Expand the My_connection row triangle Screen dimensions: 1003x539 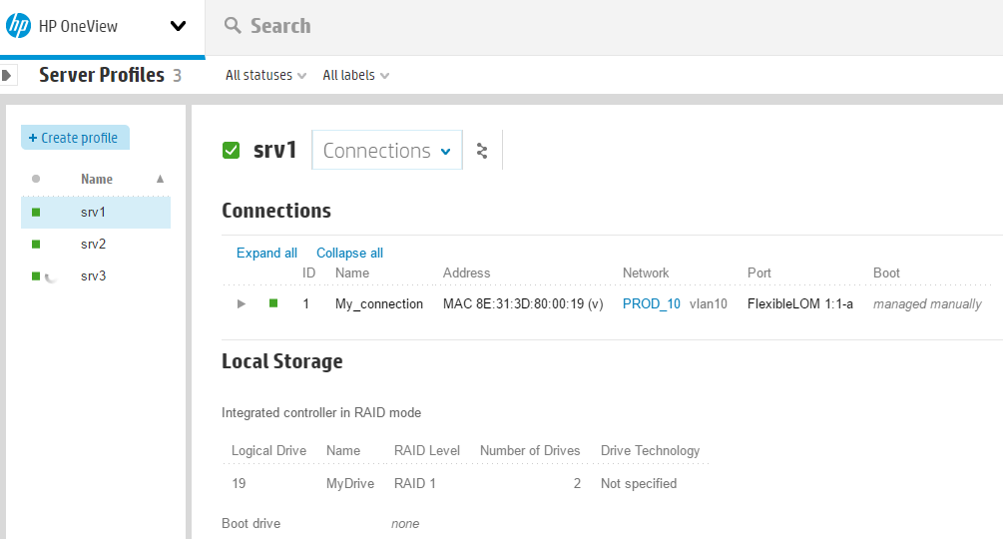point(242,303)
